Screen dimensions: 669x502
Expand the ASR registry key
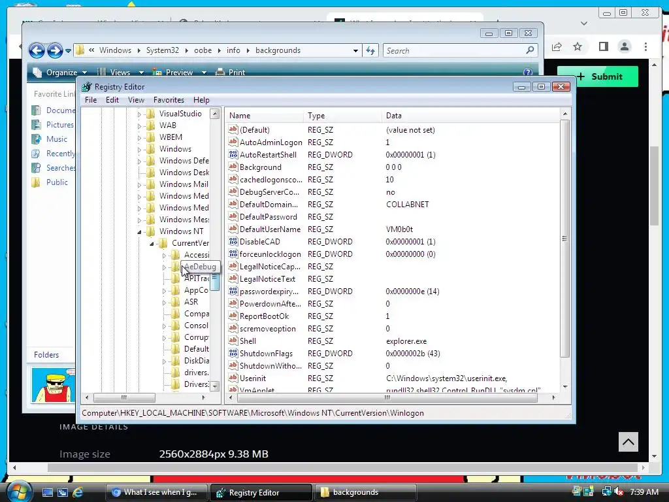(164, 302)
